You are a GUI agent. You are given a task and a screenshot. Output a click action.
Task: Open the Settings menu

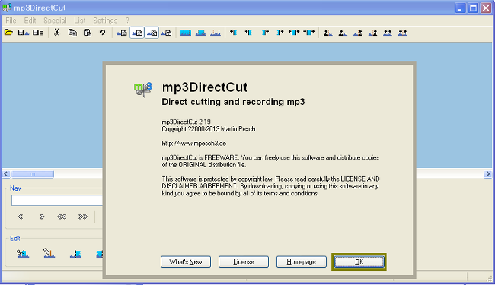pyautogui.click(x=105, y=21)
